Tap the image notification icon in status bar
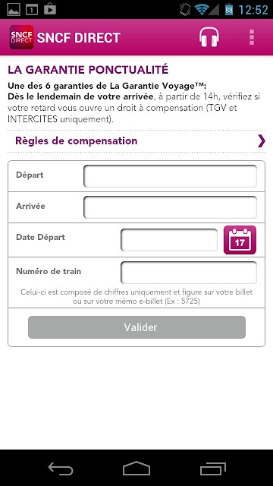The height and width of the screenshot is (486, 273). [14, 9]
